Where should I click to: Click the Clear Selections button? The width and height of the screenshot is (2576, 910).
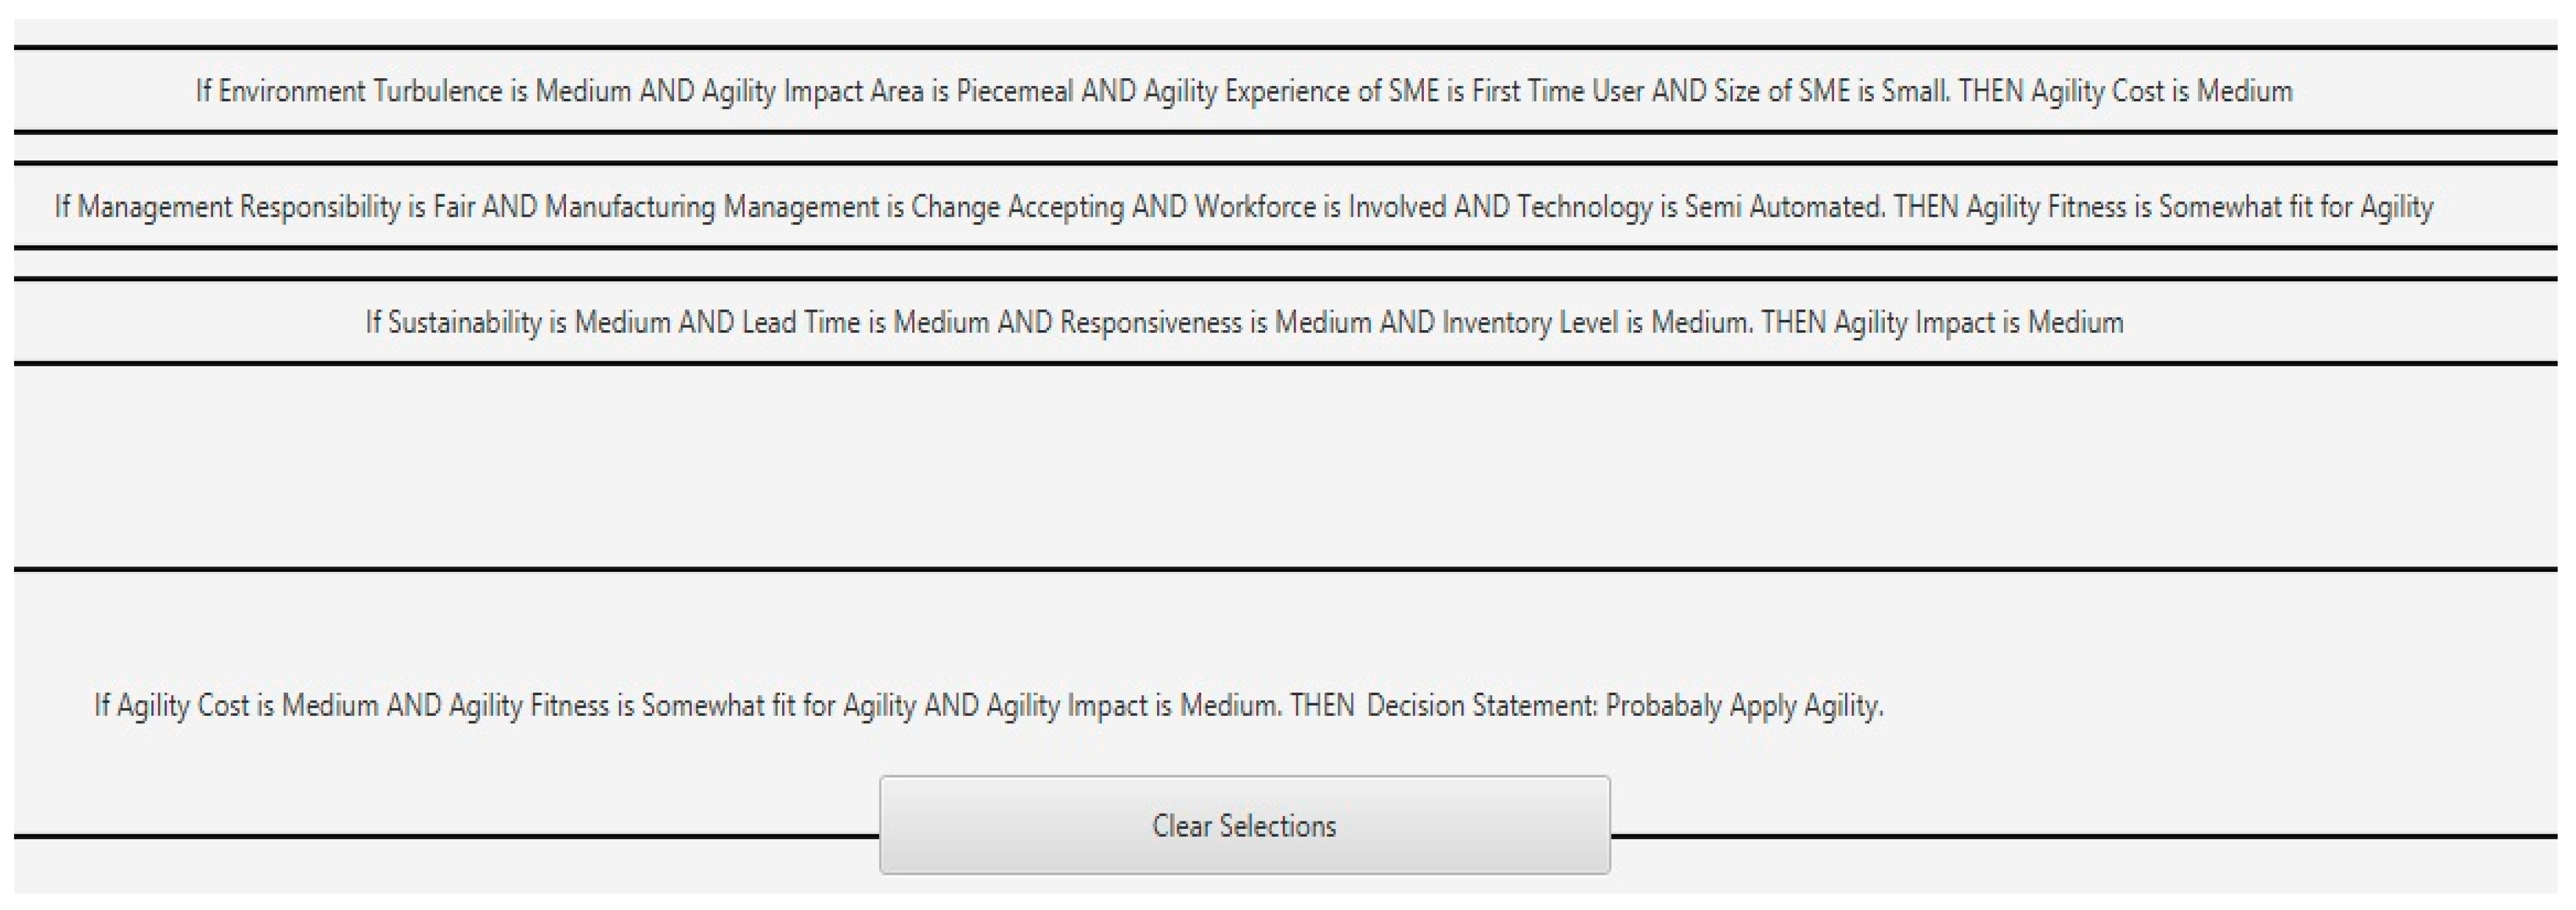click(1244, 825)
